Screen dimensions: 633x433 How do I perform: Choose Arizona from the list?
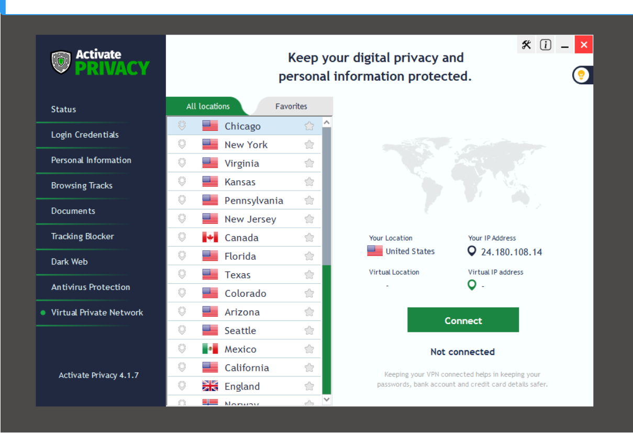point(244,312)
